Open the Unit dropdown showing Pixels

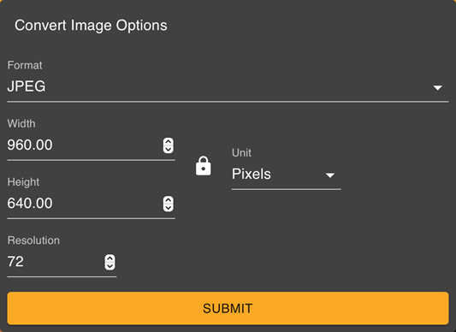286,175
